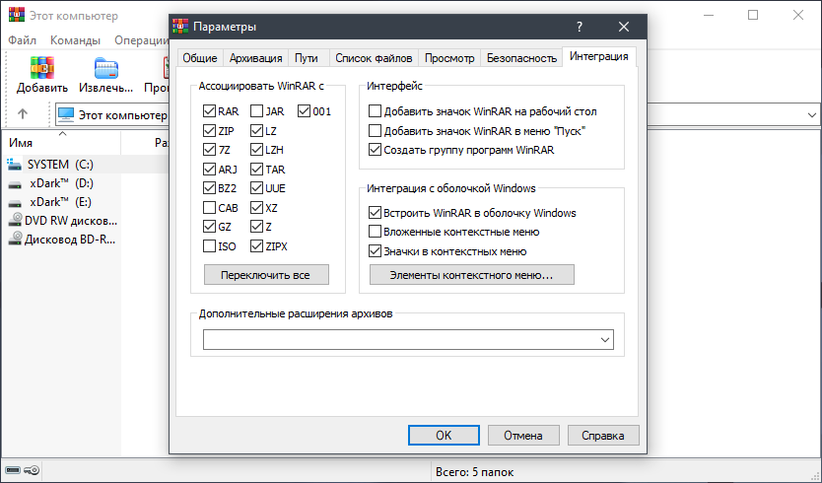822x483 pixels.
Task: Expand the address bar dropdown in WinRAR
Action: [811, 114]
